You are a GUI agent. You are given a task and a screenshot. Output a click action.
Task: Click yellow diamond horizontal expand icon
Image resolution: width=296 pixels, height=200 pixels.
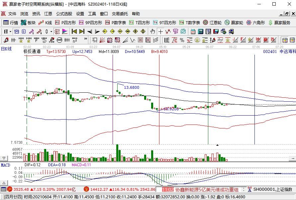120,31
